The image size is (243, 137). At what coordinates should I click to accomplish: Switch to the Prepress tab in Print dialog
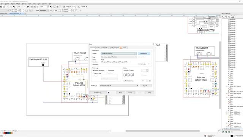117,48
